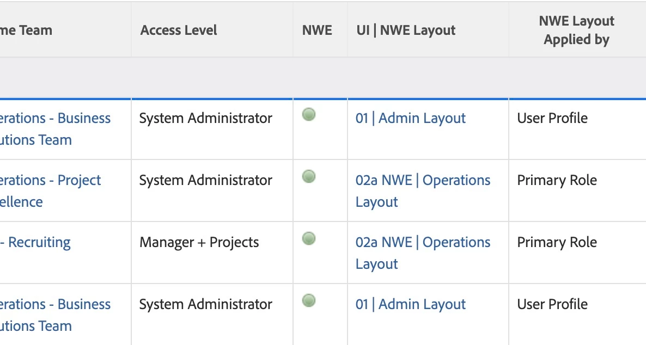Open last Operations - Business Solutions Team link
This screenshot has height=345, width=646.
tap(56, 304)
